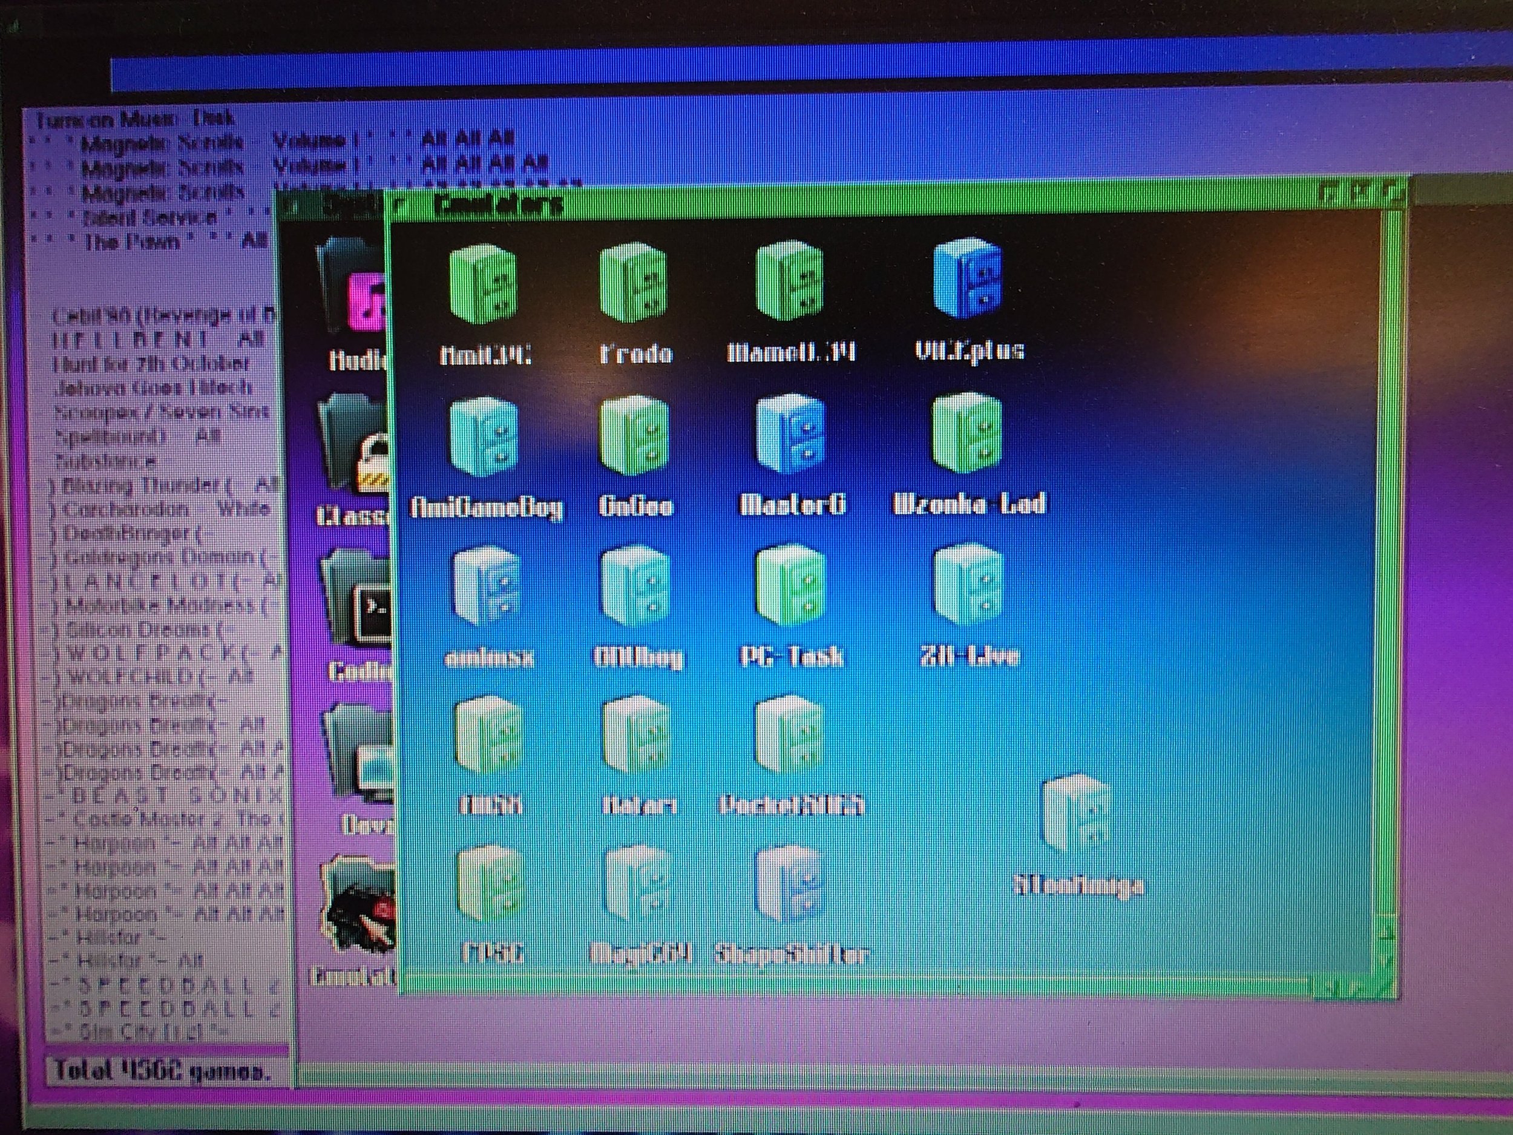Click the 'Total 4366 games.' status text

(162, 1071)
